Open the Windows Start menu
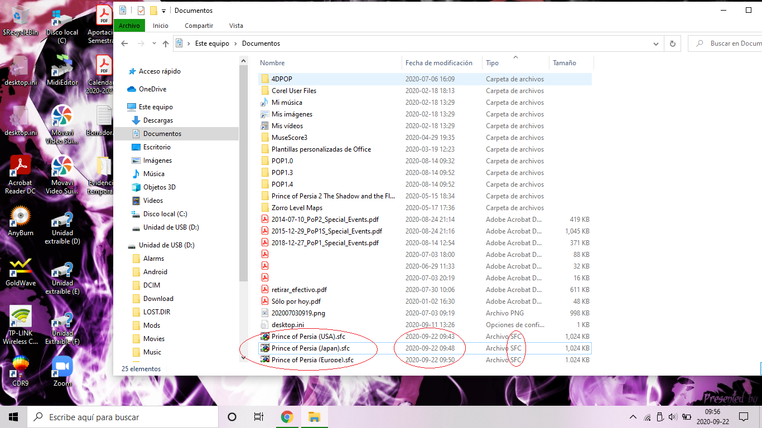Screen dimensions: 762x428 tap(13, 417)
